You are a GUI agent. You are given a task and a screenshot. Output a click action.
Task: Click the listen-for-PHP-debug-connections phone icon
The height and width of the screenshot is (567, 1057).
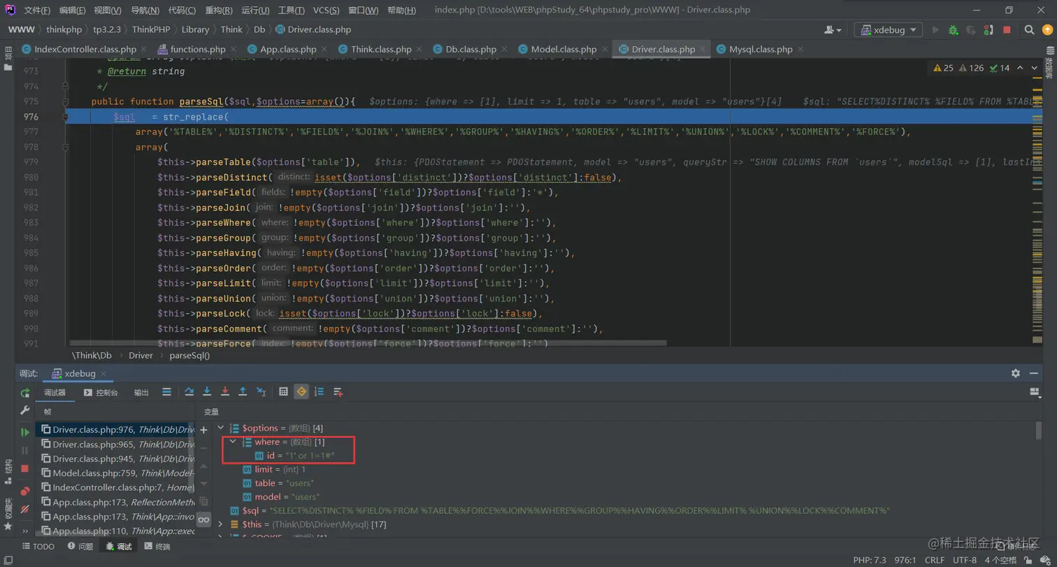[988, 30]
